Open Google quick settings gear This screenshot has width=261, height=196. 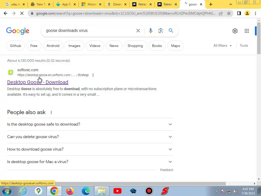[235, 31]
